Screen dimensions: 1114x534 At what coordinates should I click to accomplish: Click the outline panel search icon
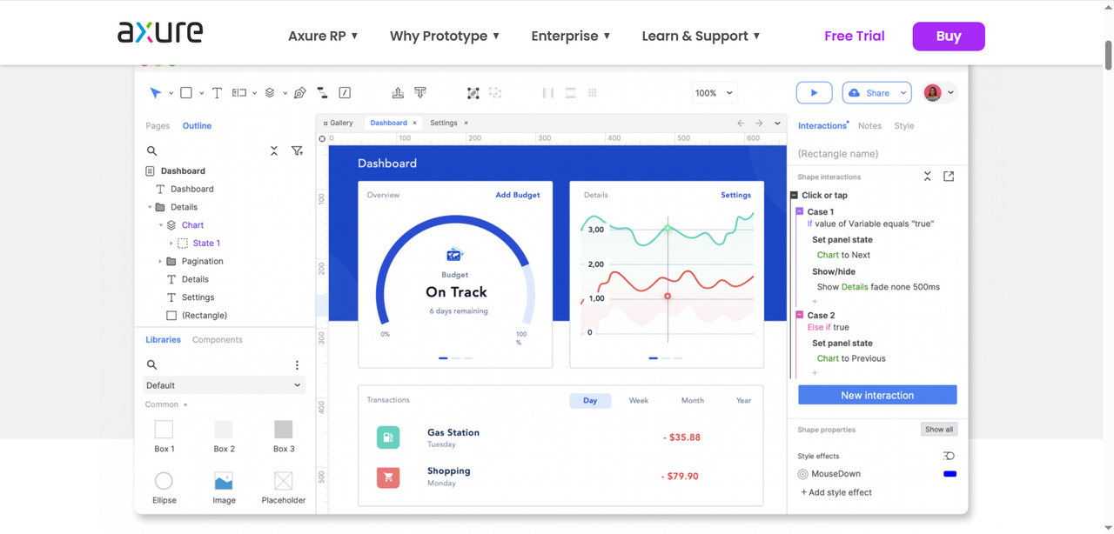coord(152,151)
